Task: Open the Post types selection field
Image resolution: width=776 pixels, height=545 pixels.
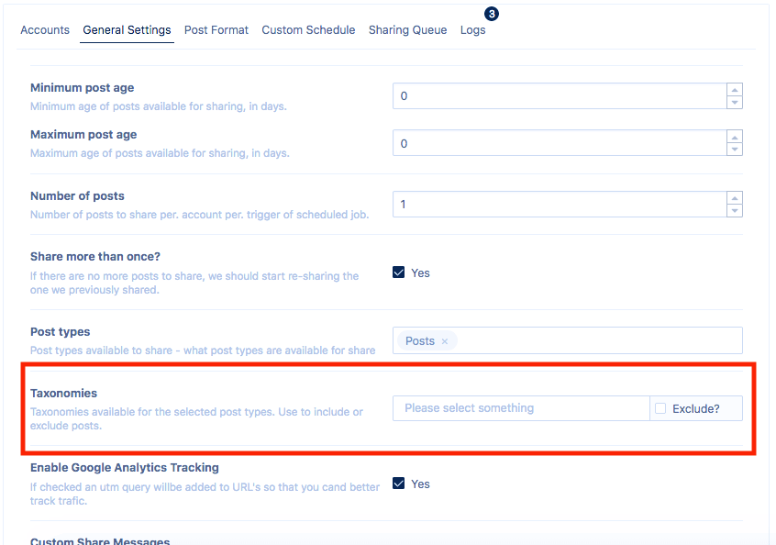Action: pos(596,340)
